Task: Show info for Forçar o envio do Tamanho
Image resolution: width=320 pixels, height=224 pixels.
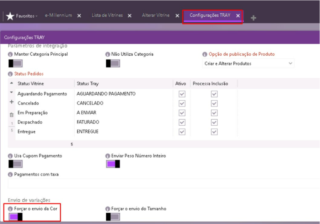Action: [x=107, y=209]
